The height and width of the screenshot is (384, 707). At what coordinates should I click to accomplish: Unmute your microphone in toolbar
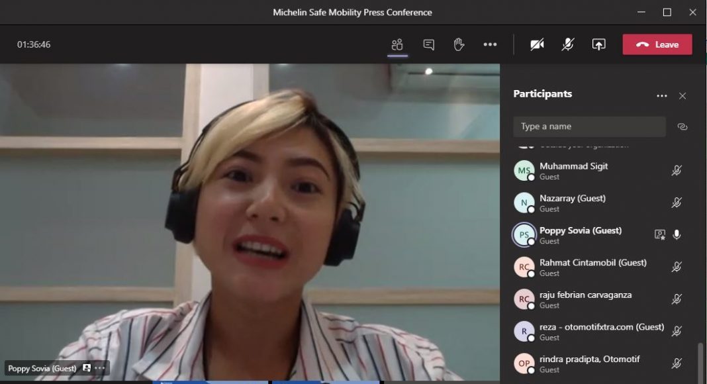tap(567, 44)
